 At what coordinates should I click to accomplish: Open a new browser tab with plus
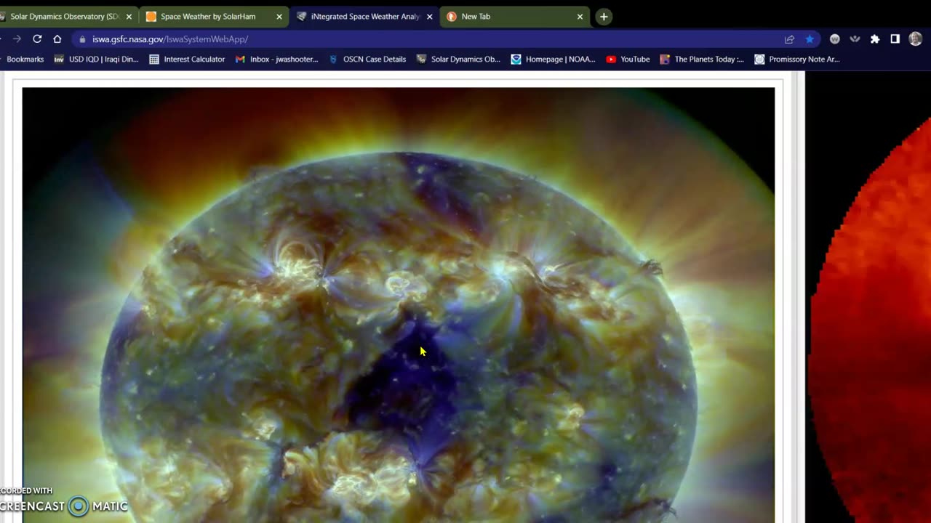[x=604, y=16]
